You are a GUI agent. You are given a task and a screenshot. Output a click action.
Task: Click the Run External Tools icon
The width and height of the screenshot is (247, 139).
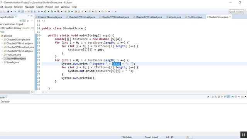coord(58,12)
